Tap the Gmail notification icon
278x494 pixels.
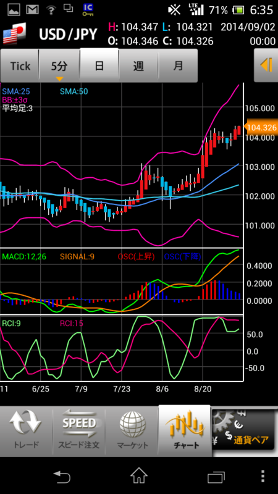33,10
